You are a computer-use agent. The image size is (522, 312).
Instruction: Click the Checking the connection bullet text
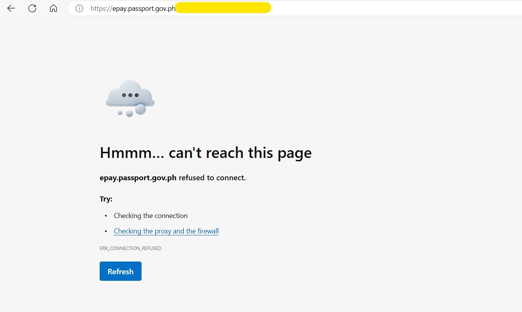coord(151,216)
